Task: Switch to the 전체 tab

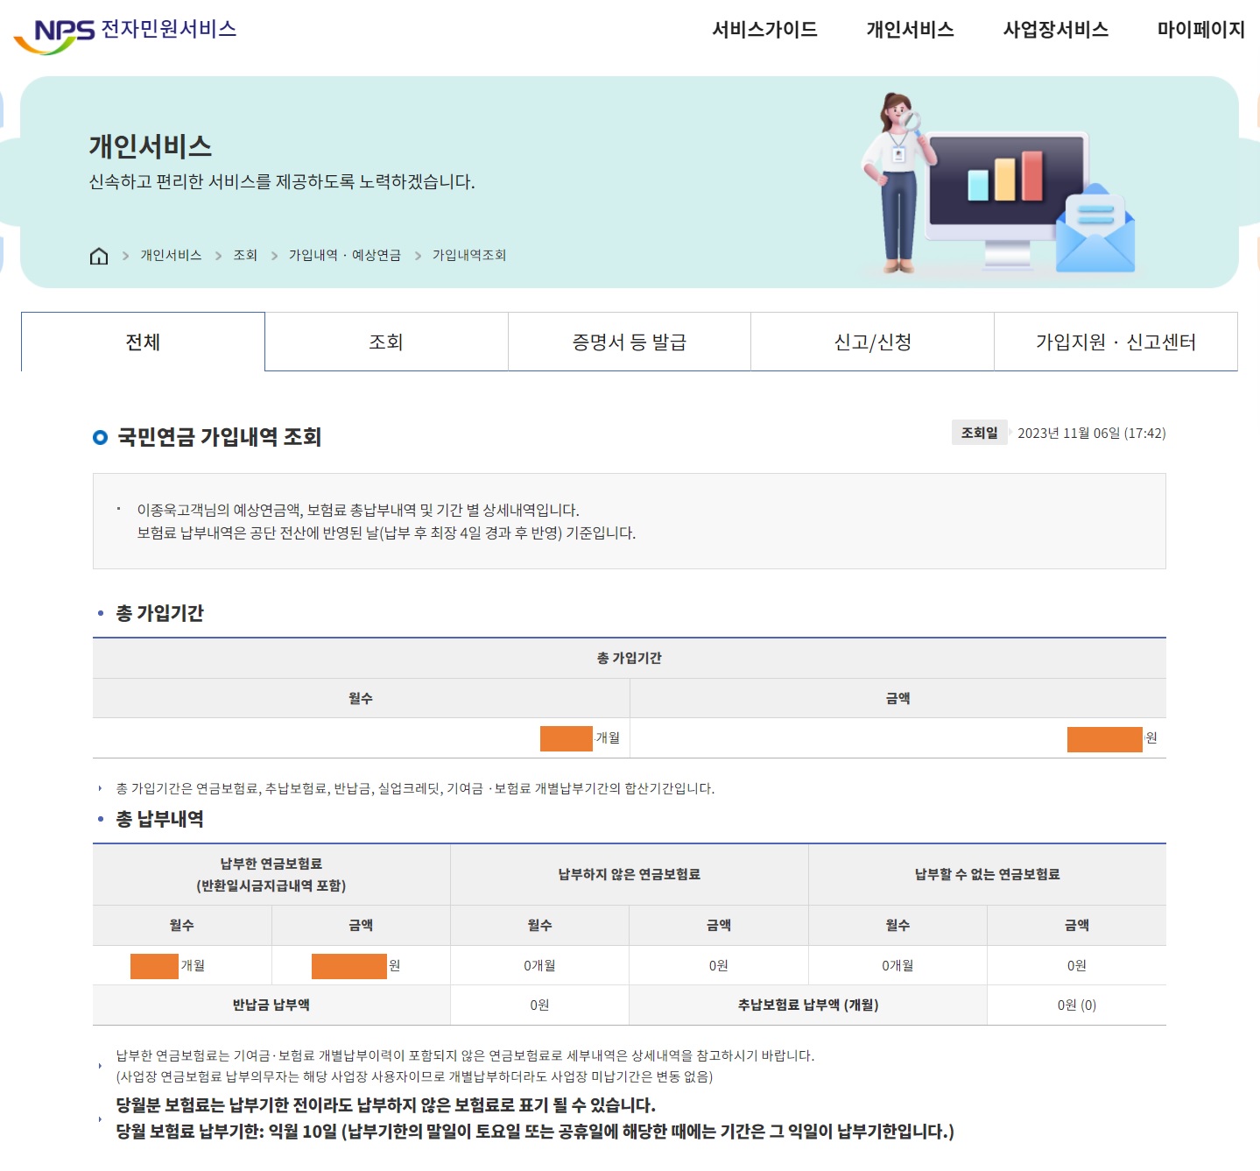Action: (x=142, y=342)
